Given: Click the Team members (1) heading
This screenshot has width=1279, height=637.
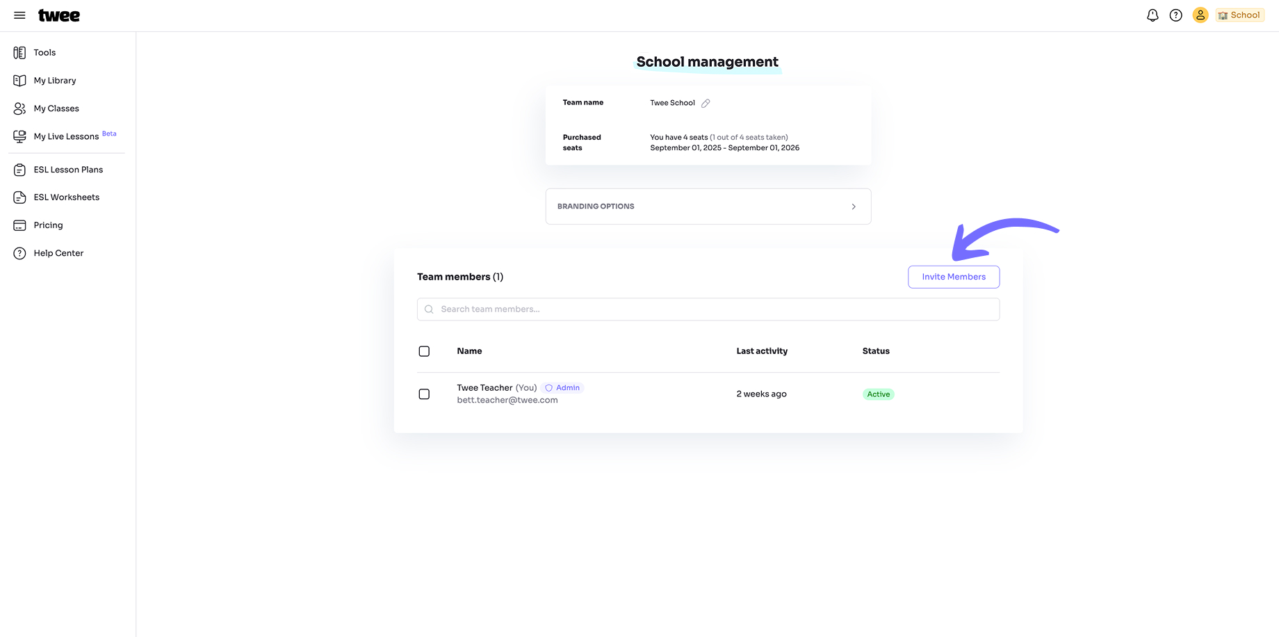Looking at the screenshot, I should pyautogui.click(x=460, y=277).
